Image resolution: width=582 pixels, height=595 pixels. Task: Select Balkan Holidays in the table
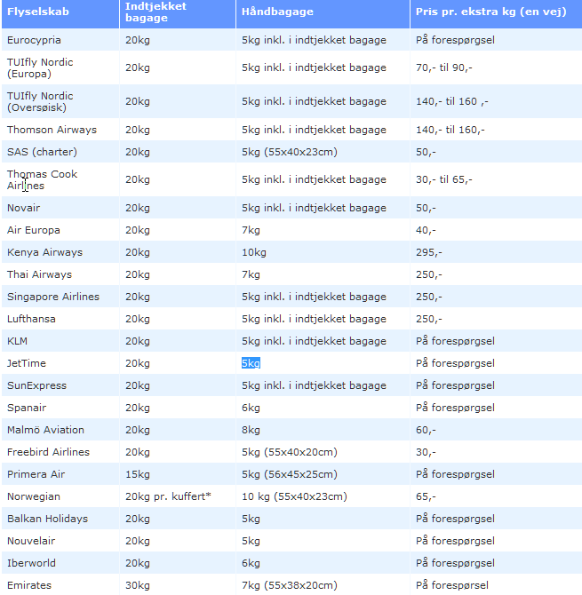pos(47,519)
